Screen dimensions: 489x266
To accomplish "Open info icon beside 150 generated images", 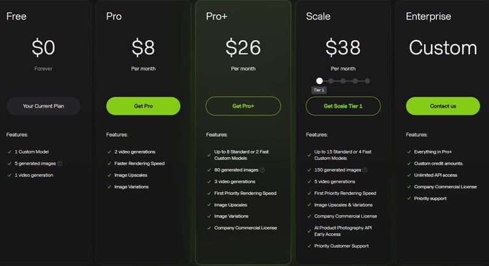I will (x=365, y=170).
